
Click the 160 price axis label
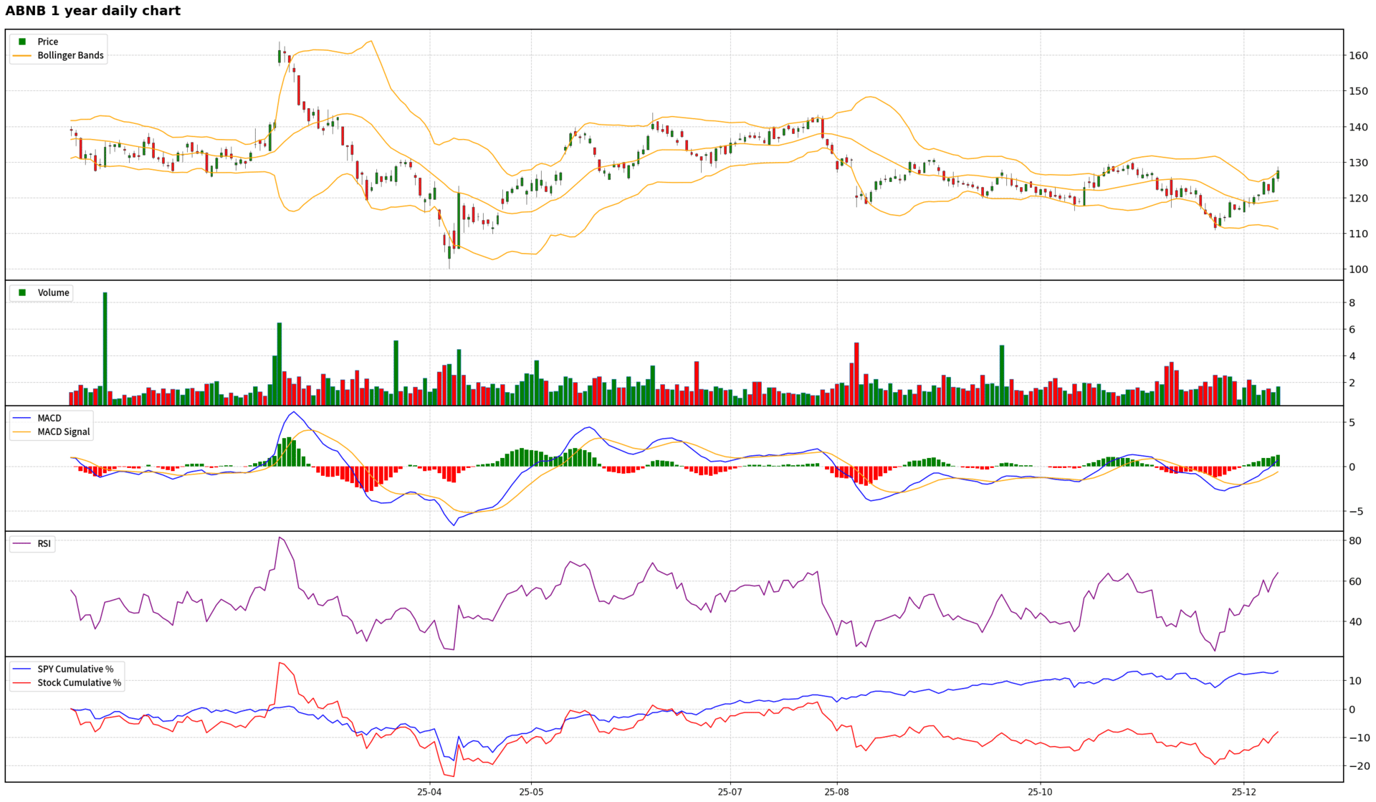(1358, 55)
